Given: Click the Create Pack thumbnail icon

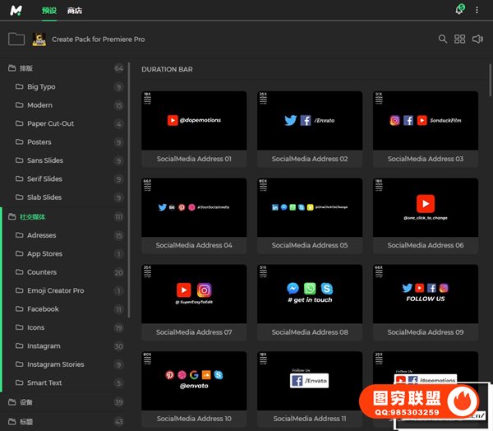Looking at the screenshot, I should click(39, 39).
